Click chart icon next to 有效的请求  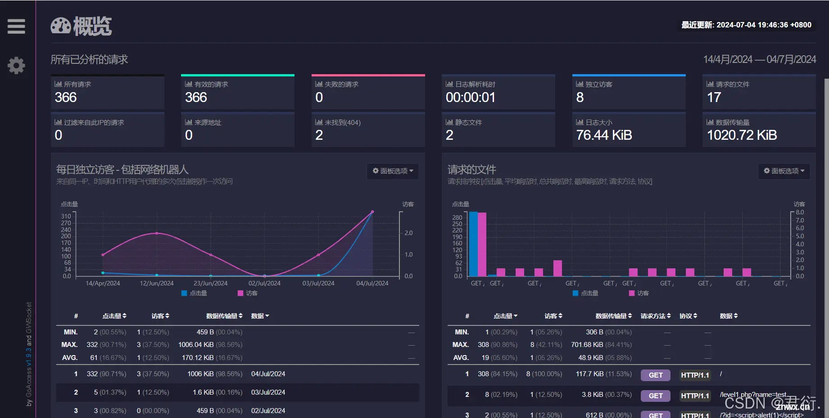click(x=189, y=84)
